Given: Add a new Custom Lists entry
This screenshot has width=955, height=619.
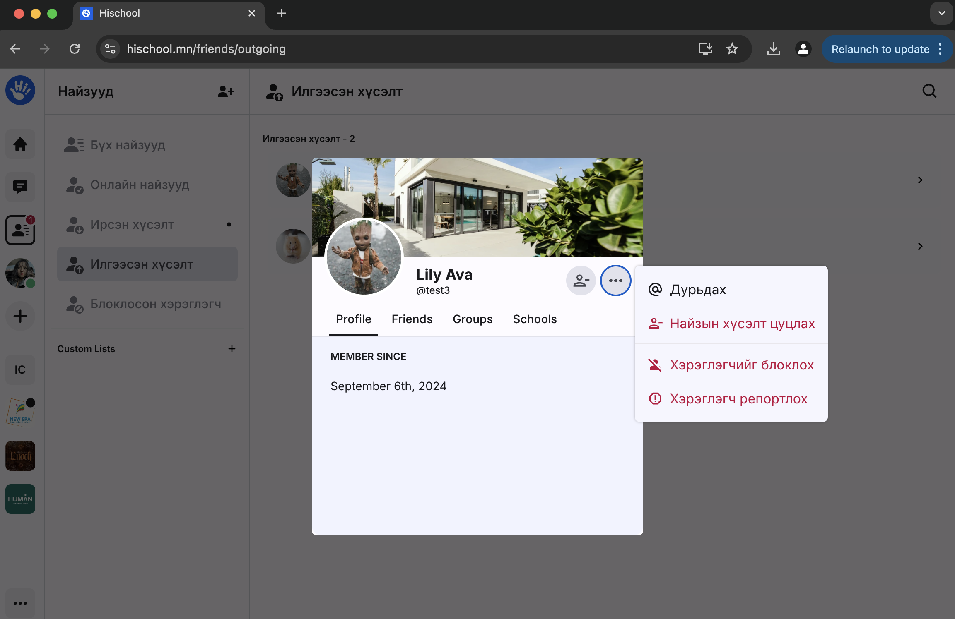Looking at the screenshot, I should coord(232,349).
